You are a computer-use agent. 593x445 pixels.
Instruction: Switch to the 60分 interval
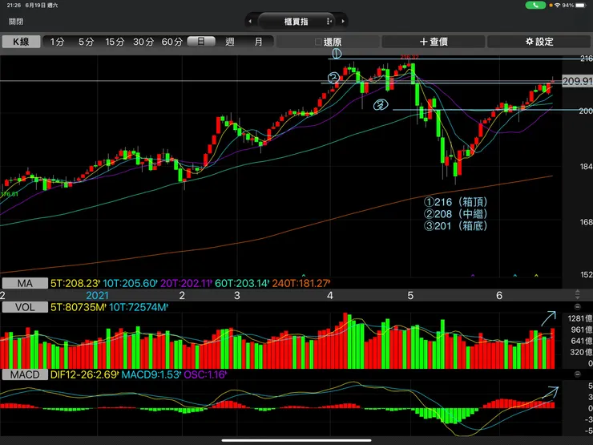click(172, 42)
